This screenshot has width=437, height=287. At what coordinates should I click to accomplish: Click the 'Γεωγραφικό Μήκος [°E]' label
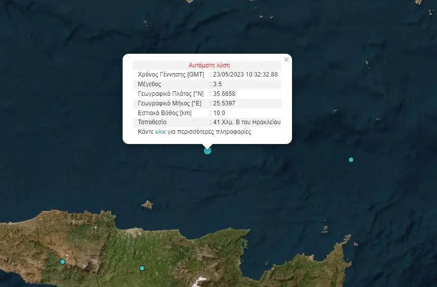(169, 103)
